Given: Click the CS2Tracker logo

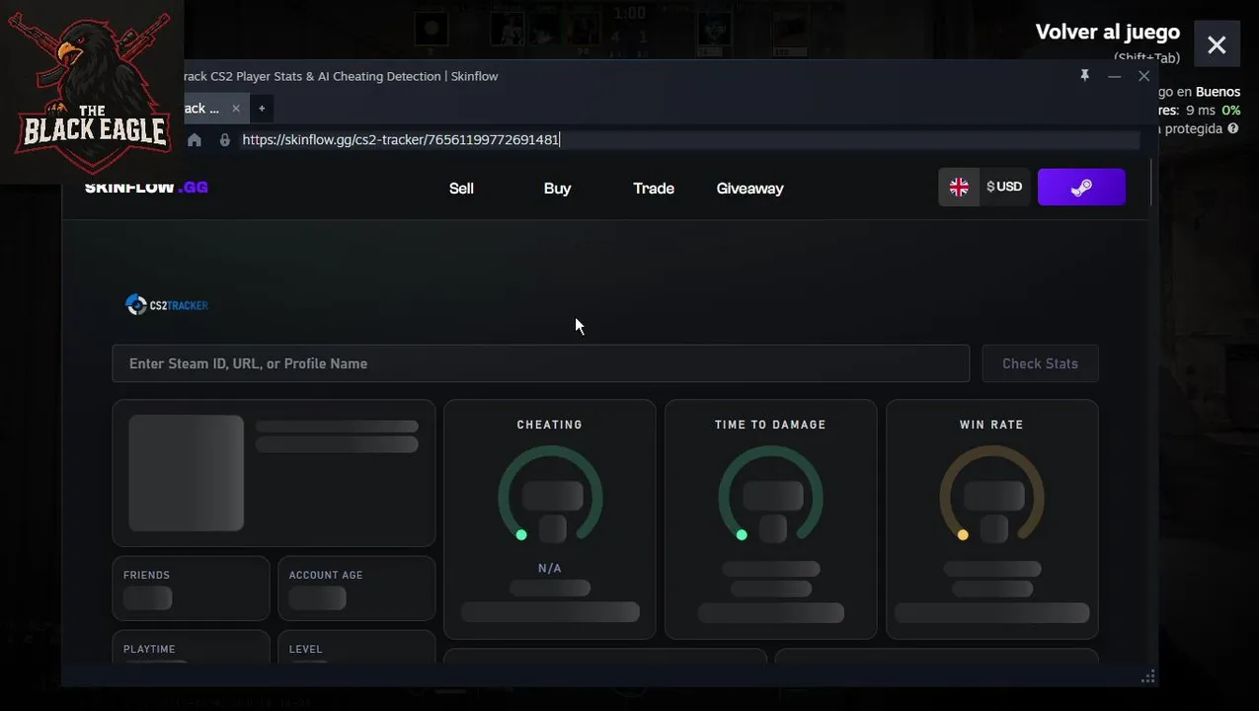Looking at the screenshot, I should (167, 305).
